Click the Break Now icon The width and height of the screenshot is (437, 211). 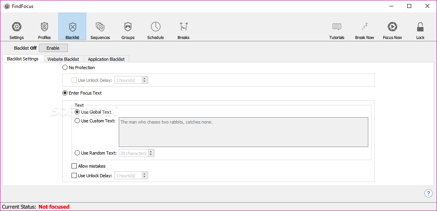click(365, 27)
